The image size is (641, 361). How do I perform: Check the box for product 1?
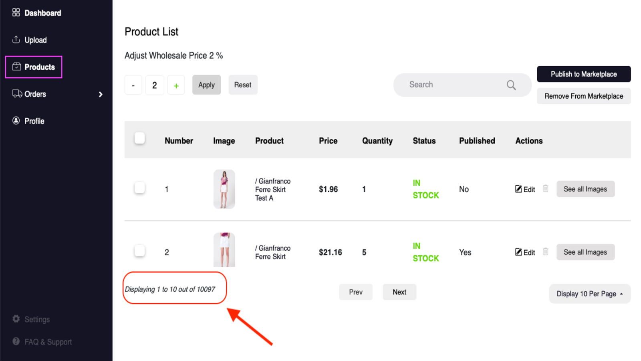[x=139, y=188]
